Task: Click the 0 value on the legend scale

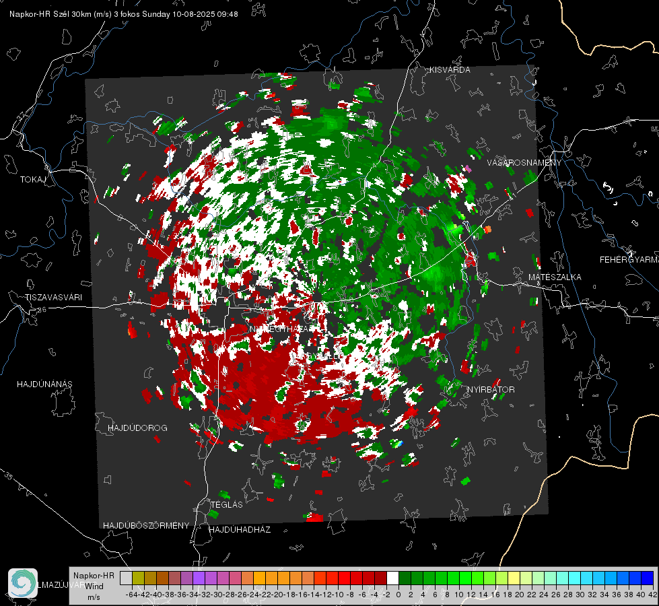Action: [x=398, y=595]
